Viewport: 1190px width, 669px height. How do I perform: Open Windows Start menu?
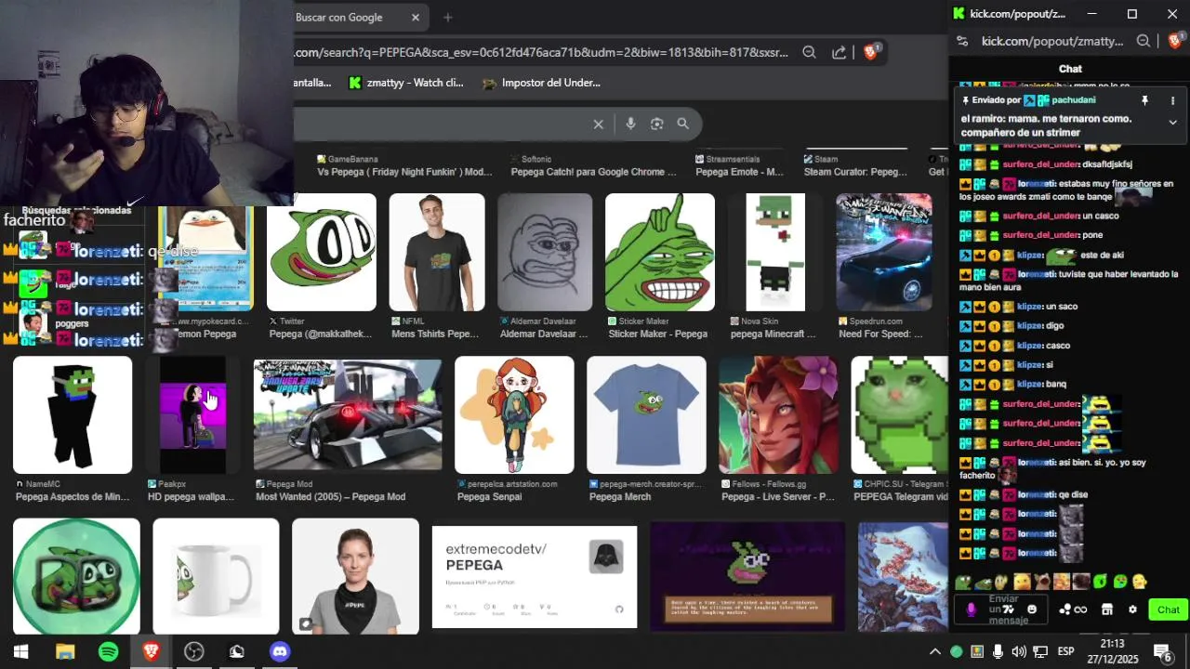coord(20,651)
